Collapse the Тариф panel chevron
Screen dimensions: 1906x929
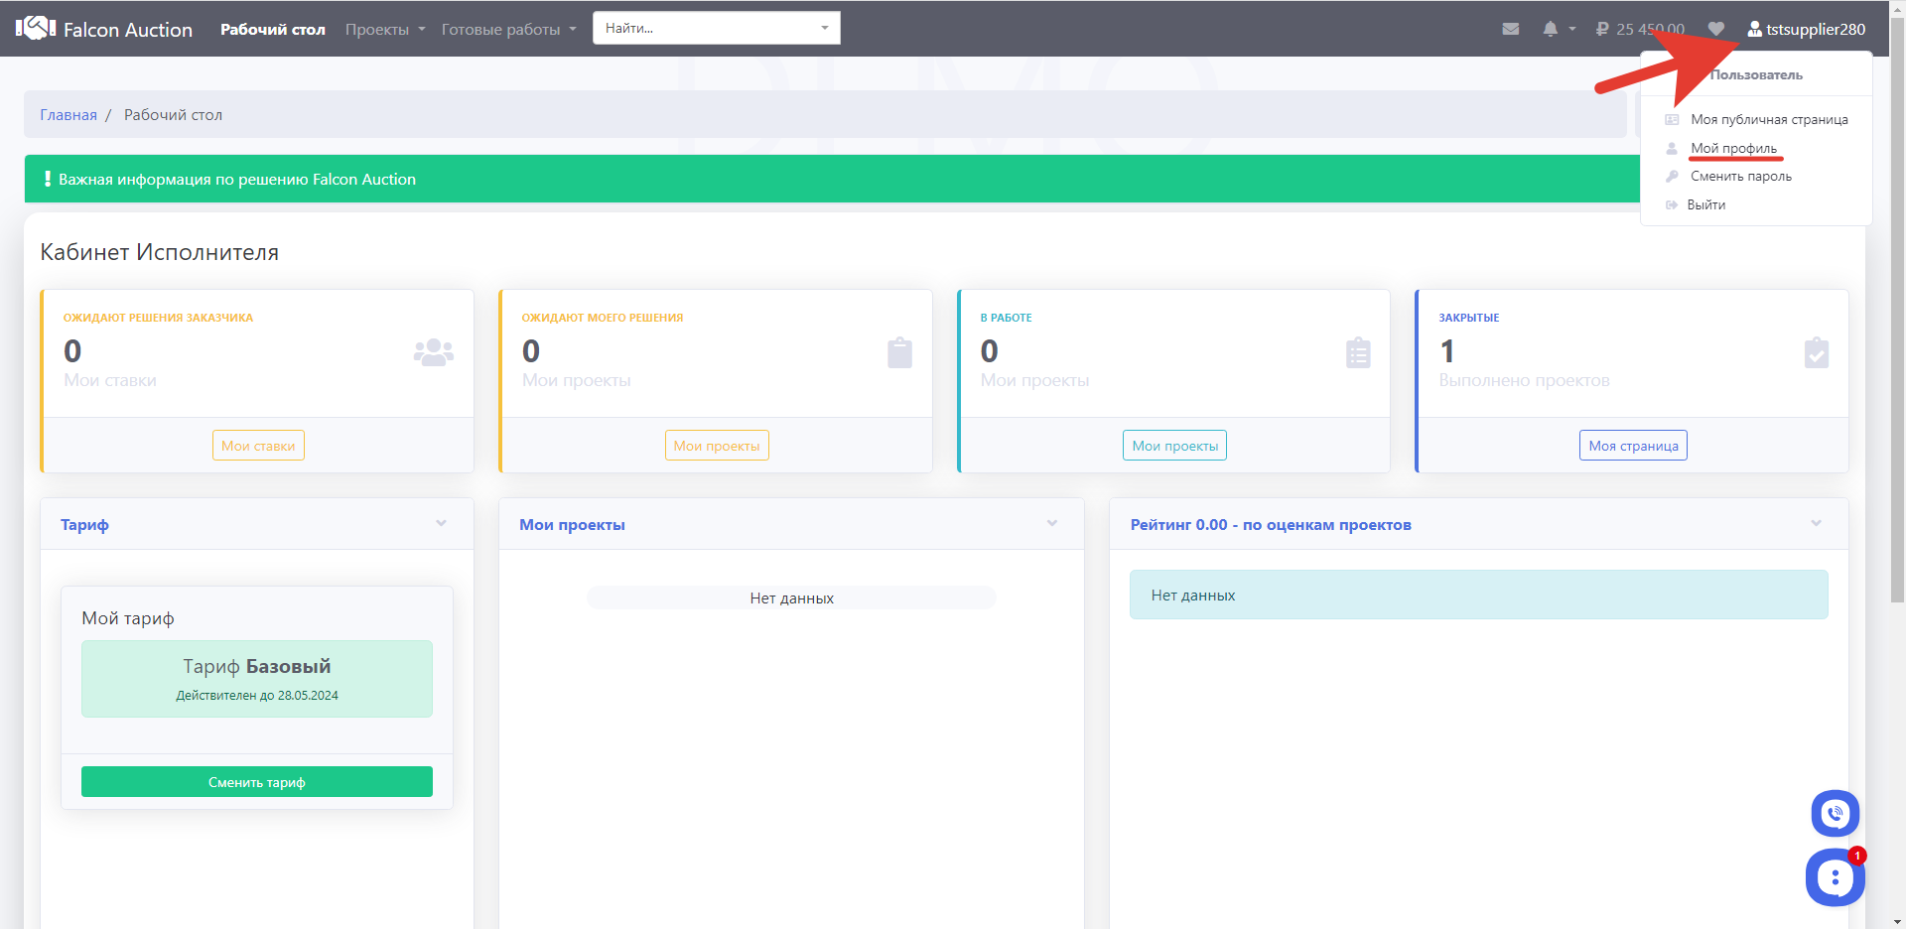tap(441, 523)
